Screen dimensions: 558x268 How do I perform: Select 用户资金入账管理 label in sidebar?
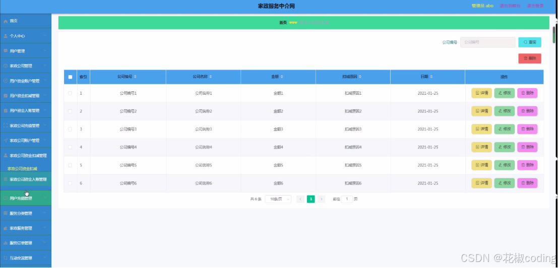25,110
